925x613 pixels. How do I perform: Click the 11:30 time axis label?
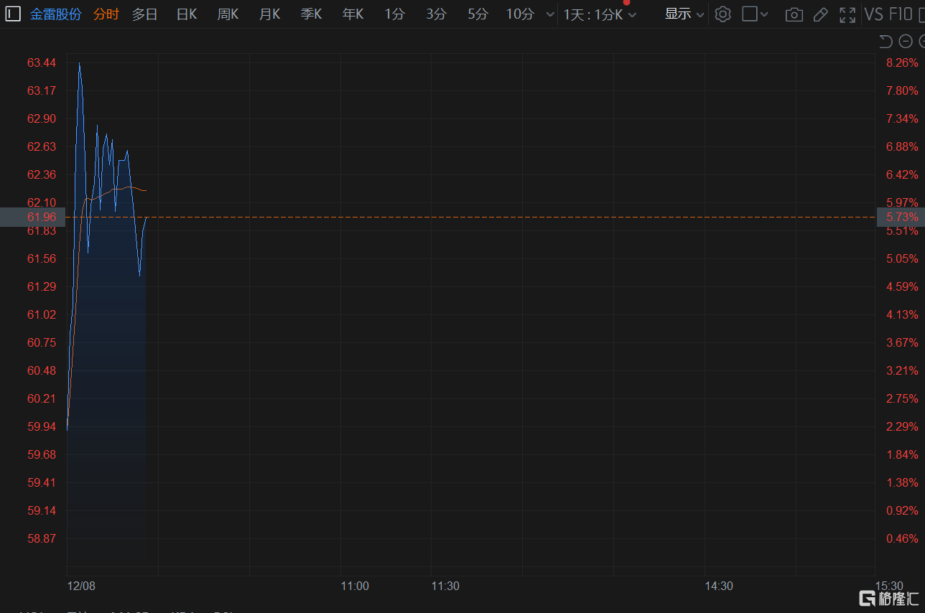point(445,586)
